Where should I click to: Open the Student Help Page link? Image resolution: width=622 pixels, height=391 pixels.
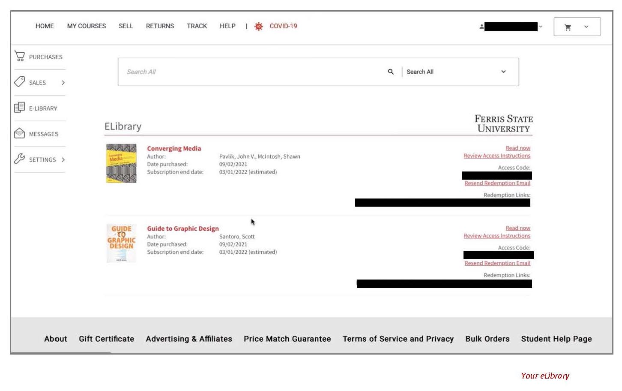point(556,339)
